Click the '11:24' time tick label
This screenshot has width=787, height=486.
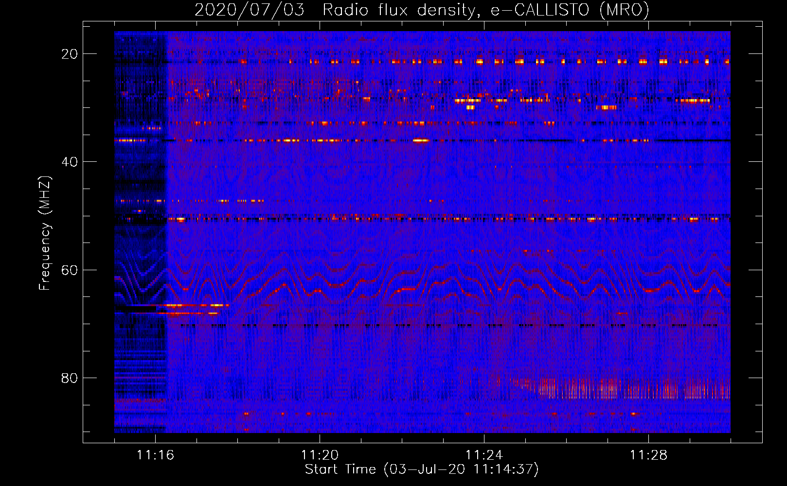[x=484, y=455]
